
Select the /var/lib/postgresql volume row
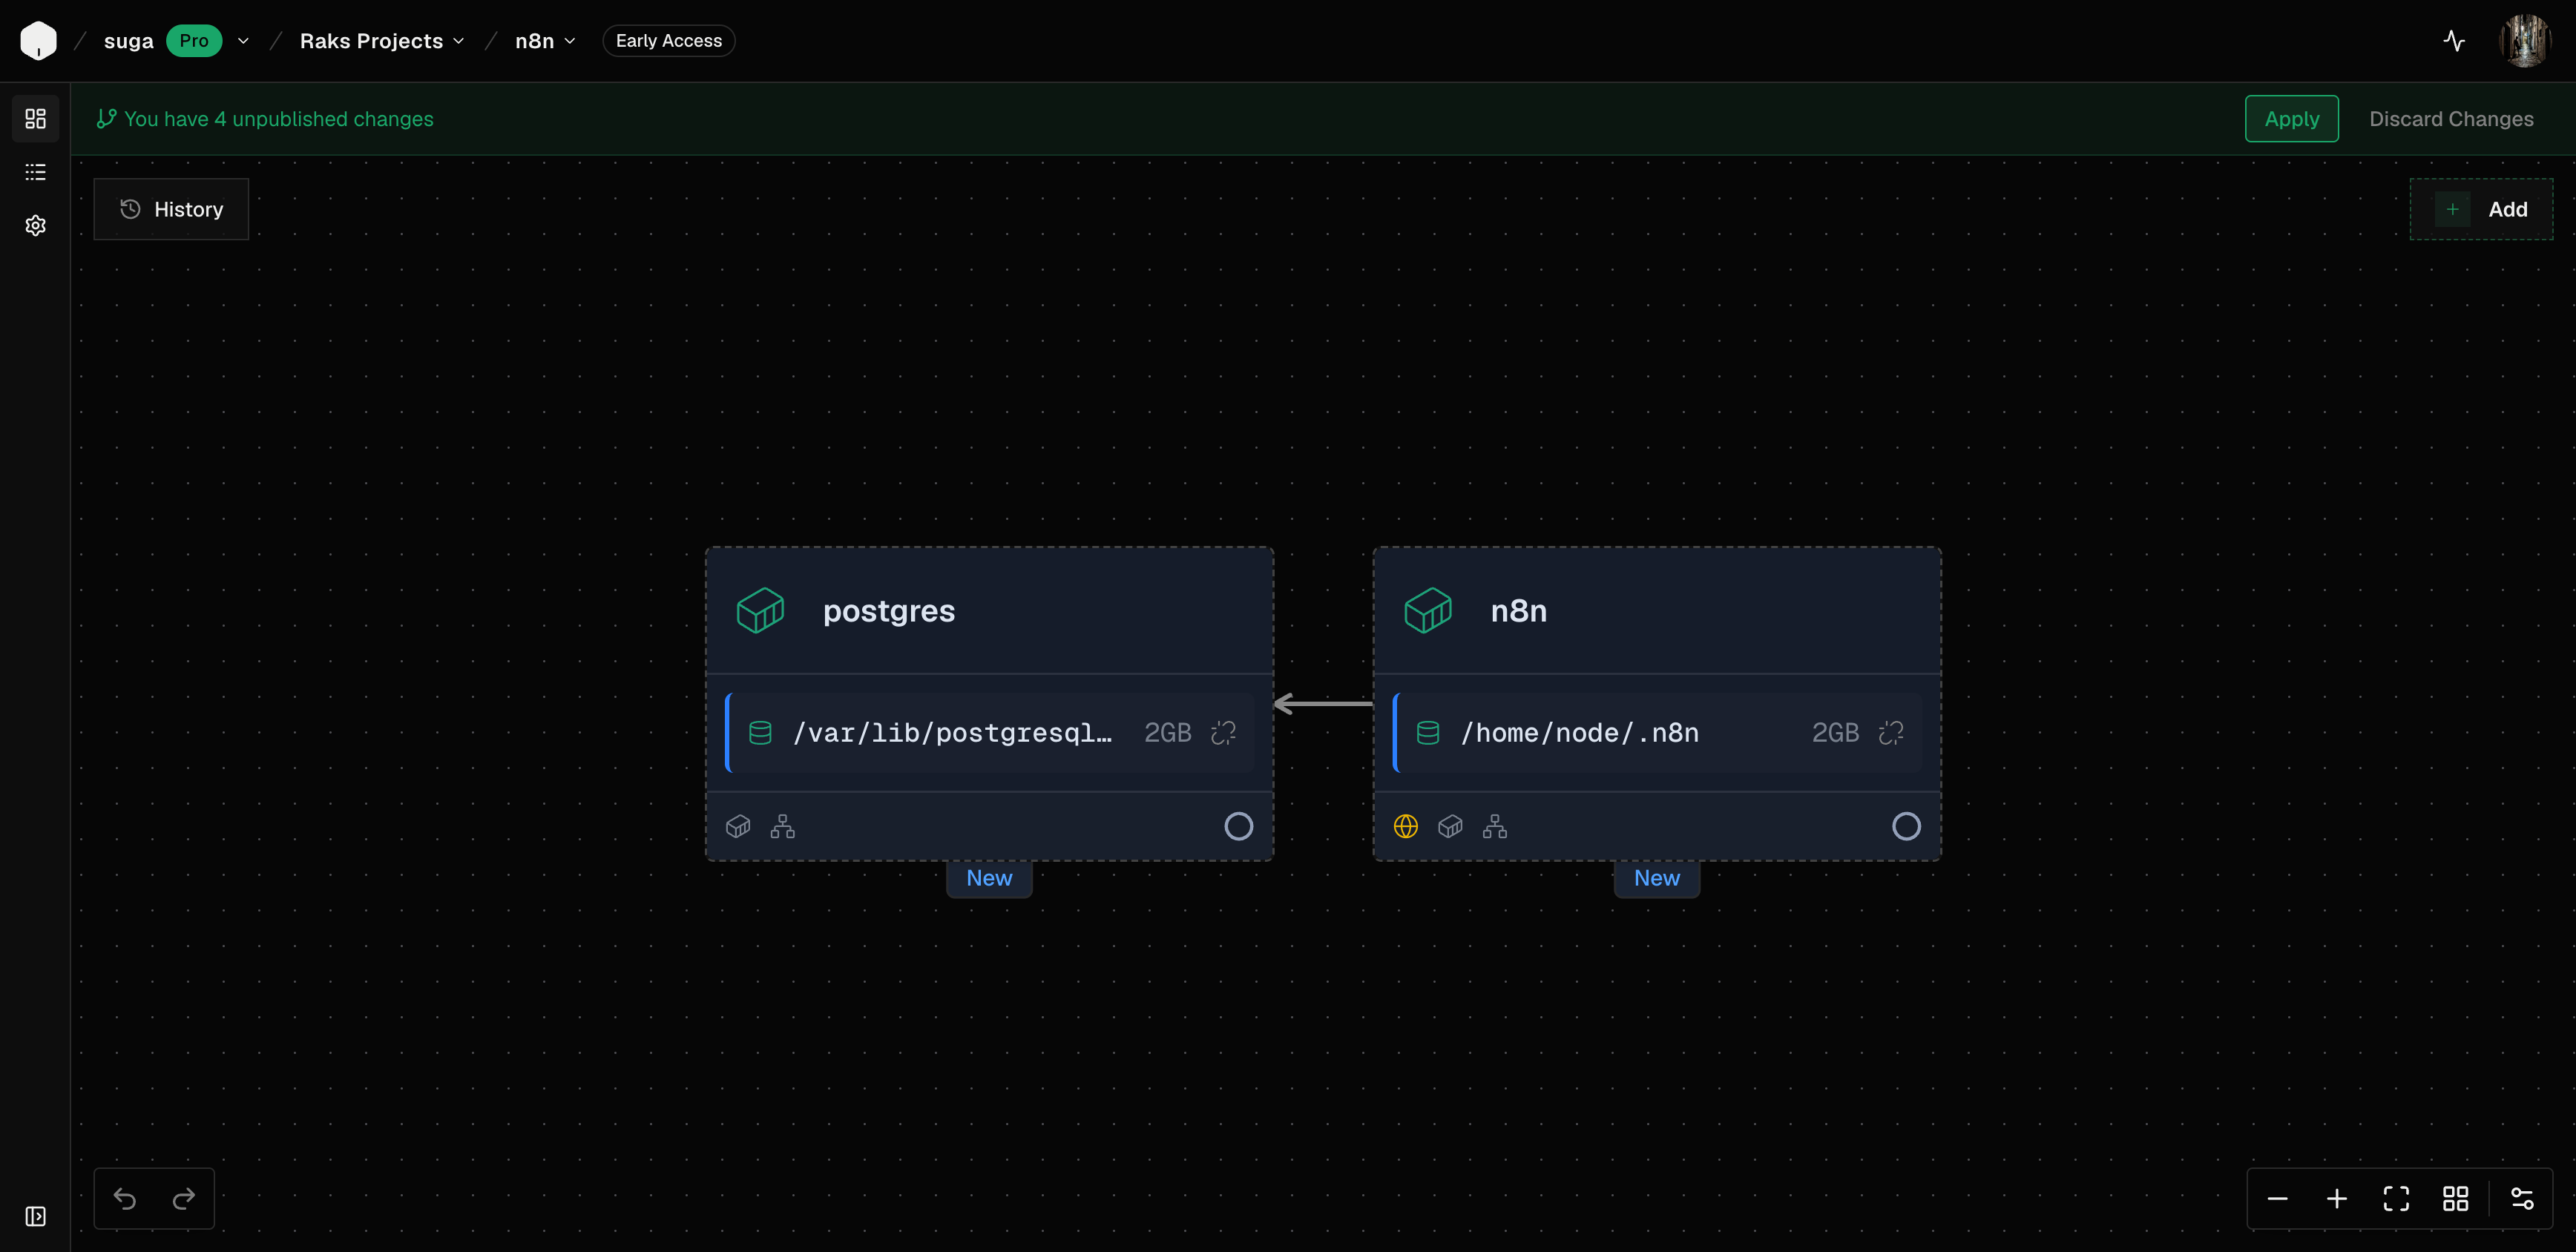pyautogui.click(x=990, y=733)
